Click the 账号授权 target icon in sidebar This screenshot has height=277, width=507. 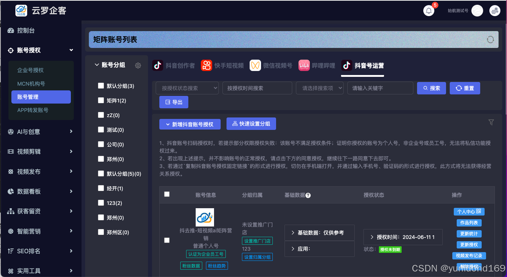11,50
